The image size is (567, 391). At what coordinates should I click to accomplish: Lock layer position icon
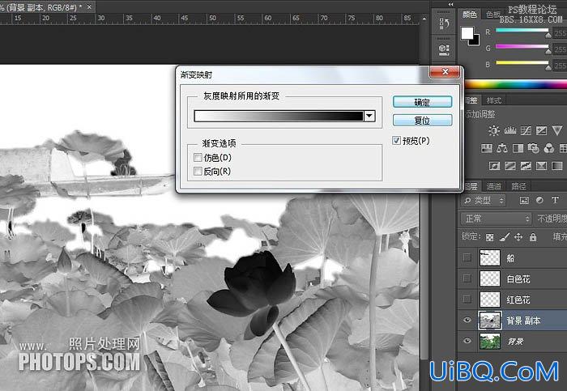pyautogui.click(x=518, y=237)
